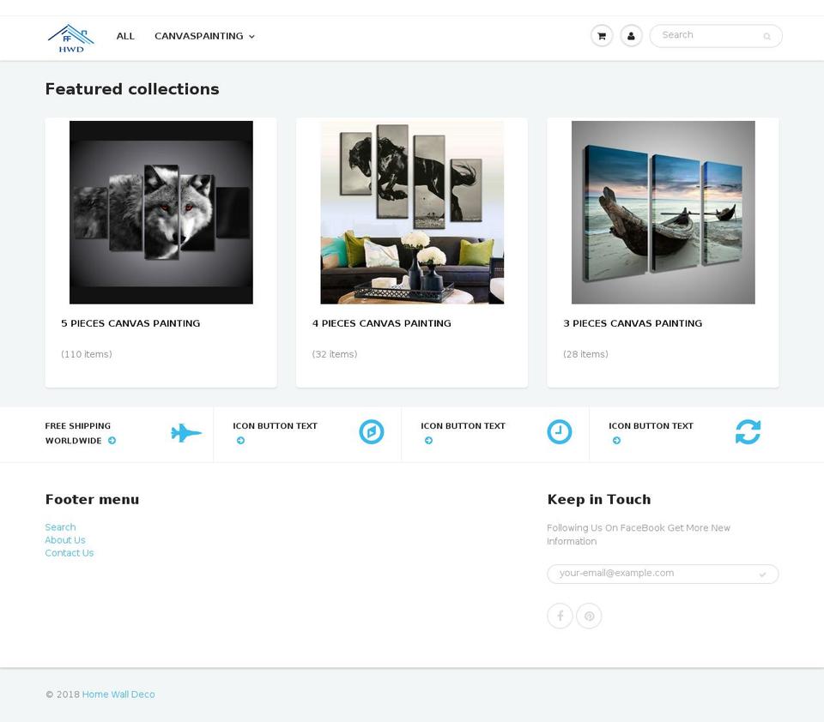
Task: Open the Home Wall Deco copyright link
Action: point(118,695)
